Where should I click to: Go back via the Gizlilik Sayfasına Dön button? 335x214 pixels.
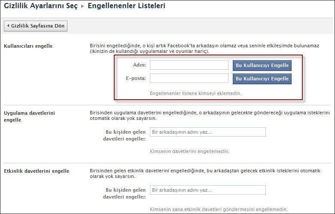coord(36,26)
